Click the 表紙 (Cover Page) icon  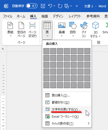(x=10, y=25)
